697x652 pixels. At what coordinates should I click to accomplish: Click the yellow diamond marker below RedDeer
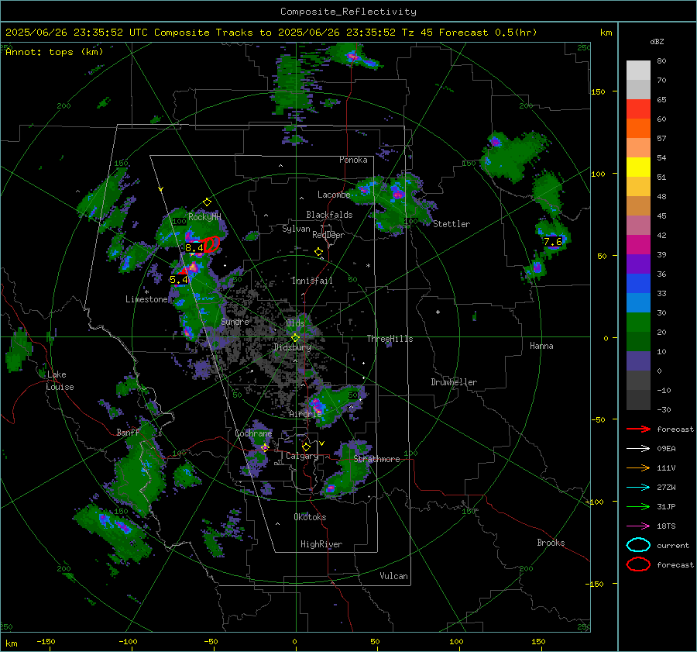coord(318,252)
